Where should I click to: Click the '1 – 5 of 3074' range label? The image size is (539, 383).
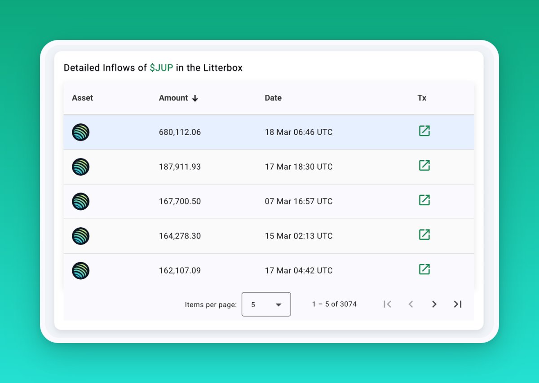tap(334, 304)
